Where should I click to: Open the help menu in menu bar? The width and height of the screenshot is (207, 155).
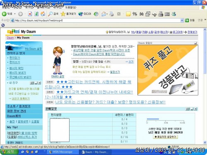point(71,7)
